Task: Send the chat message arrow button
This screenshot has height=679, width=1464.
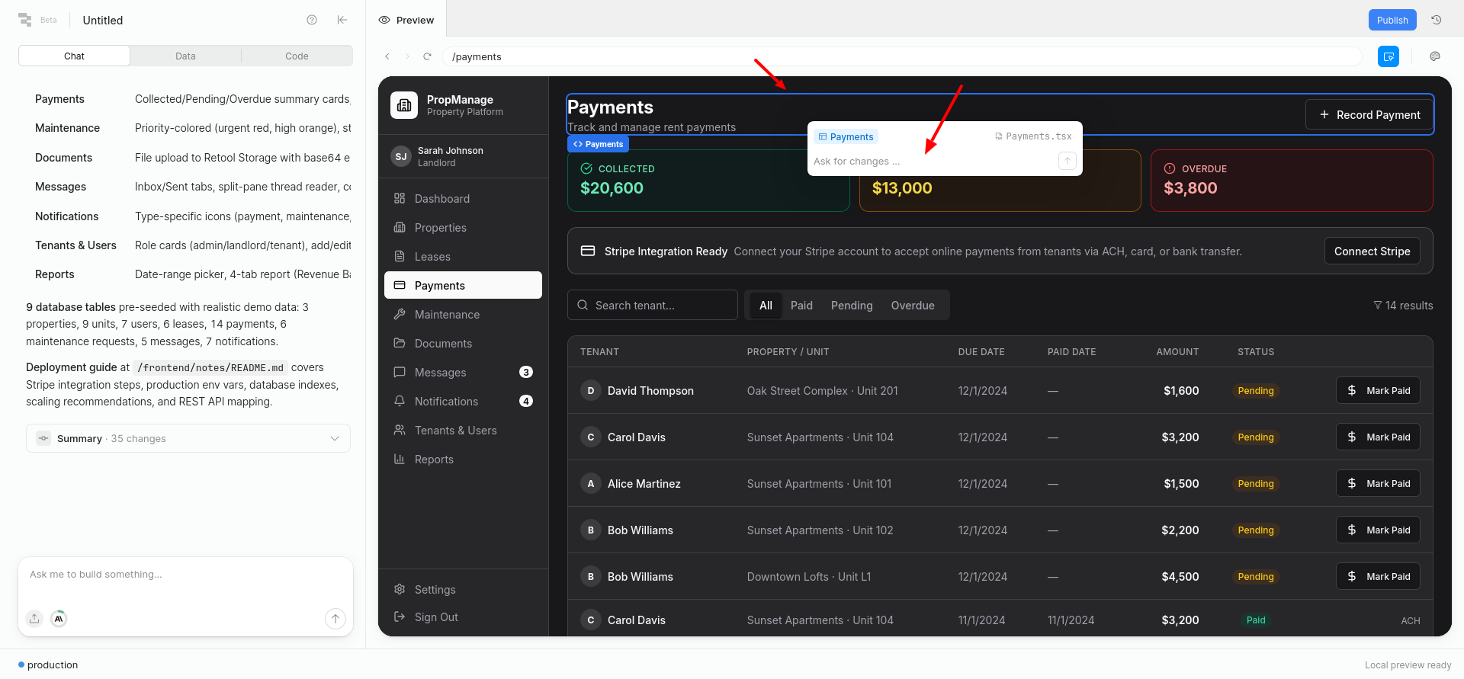Action: [x=335, y=618]
